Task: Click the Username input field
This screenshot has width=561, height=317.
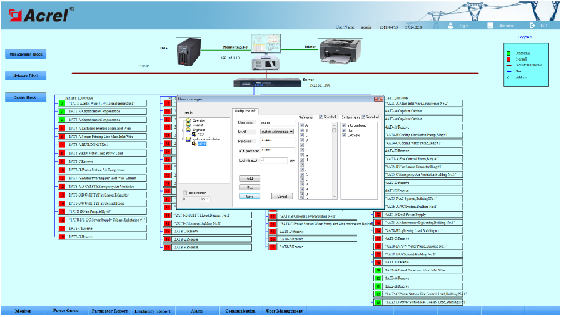Action: (x=276, y=122)
